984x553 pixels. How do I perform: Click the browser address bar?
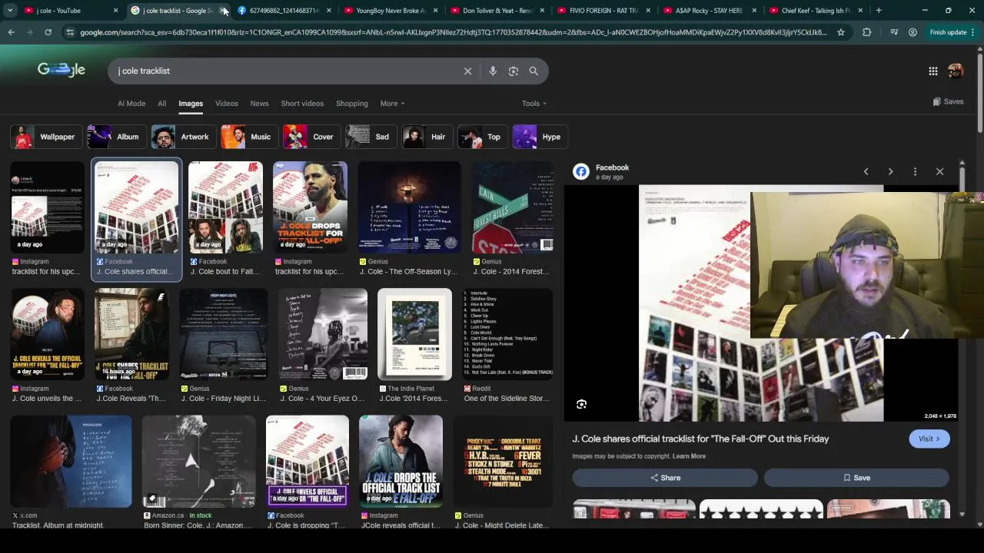pos(454,32)
